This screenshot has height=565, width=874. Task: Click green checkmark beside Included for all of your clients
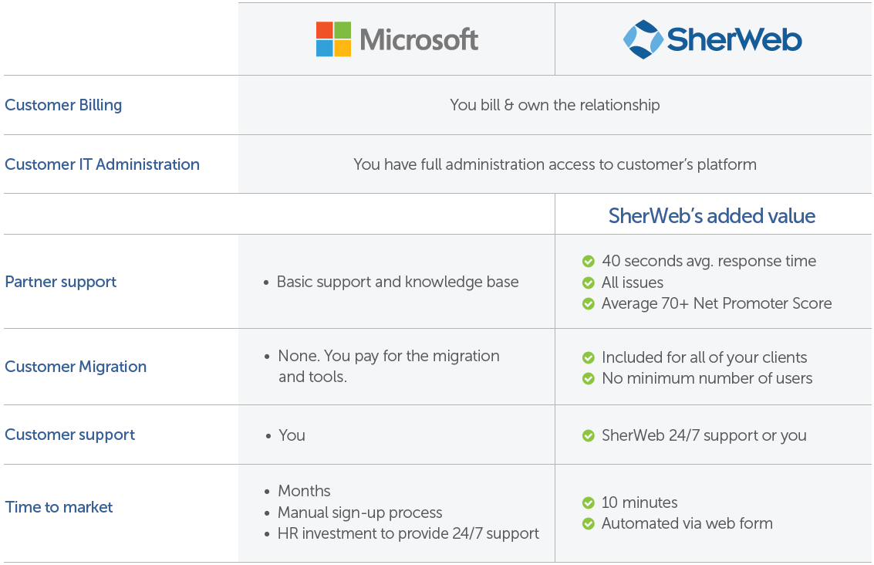click(x=588, y=357)
